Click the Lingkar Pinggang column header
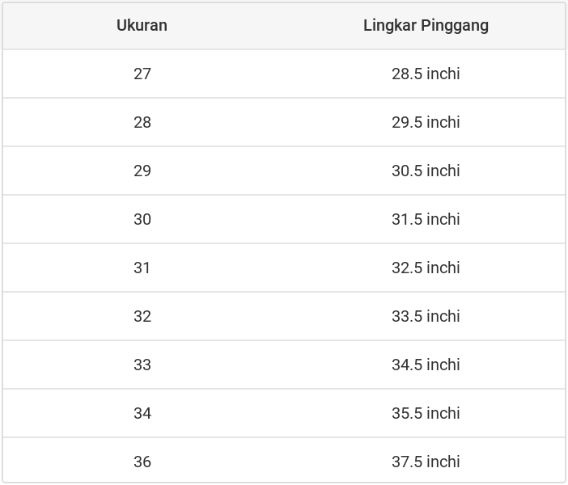Viewport: 568px width, 485px height. pos(426,25)
